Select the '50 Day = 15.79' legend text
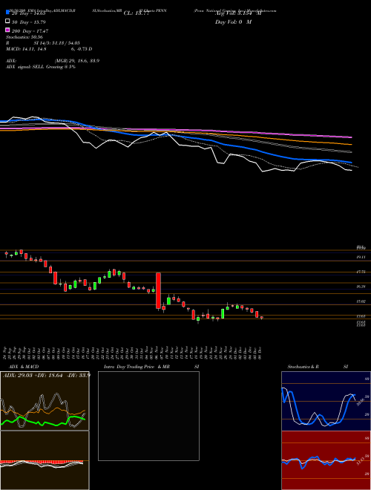Viewport: 371px width, 490px height. tap(29, 22)
